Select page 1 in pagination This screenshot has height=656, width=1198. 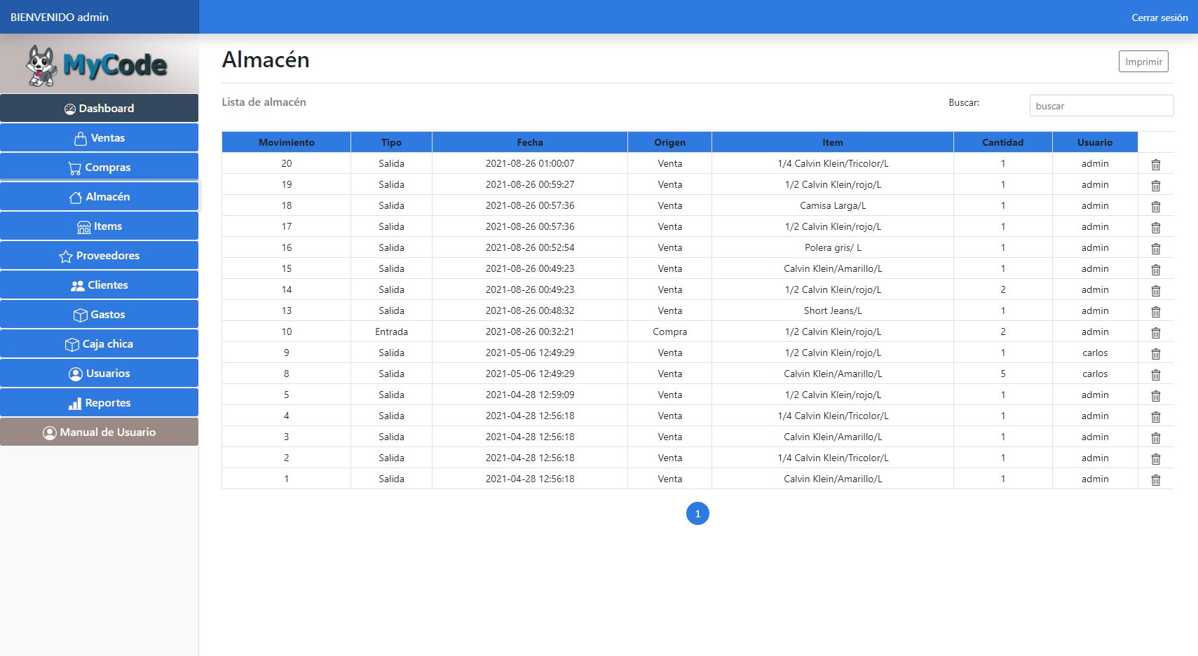pos(697,514)
